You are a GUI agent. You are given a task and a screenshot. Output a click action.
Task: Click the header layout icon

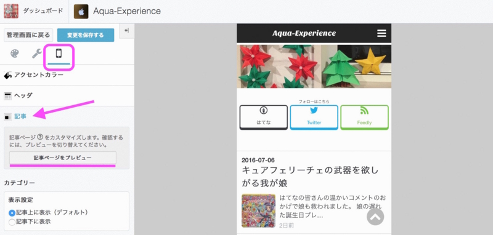[7, 96]
